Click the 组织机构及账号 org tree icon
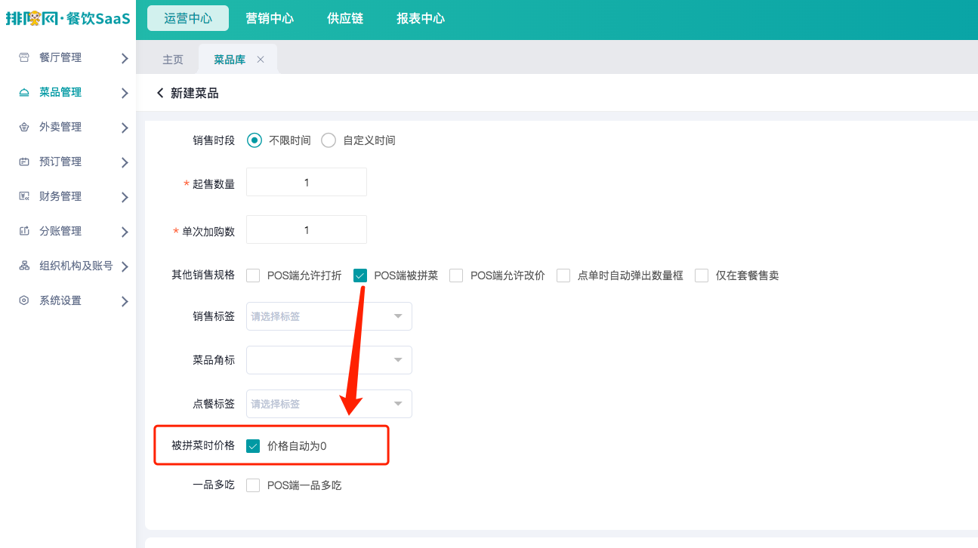The image size is (978, 548). [24, 266]
